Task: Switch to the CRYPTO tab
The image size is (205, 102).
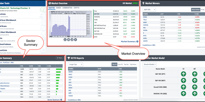Action: (76, 8)
